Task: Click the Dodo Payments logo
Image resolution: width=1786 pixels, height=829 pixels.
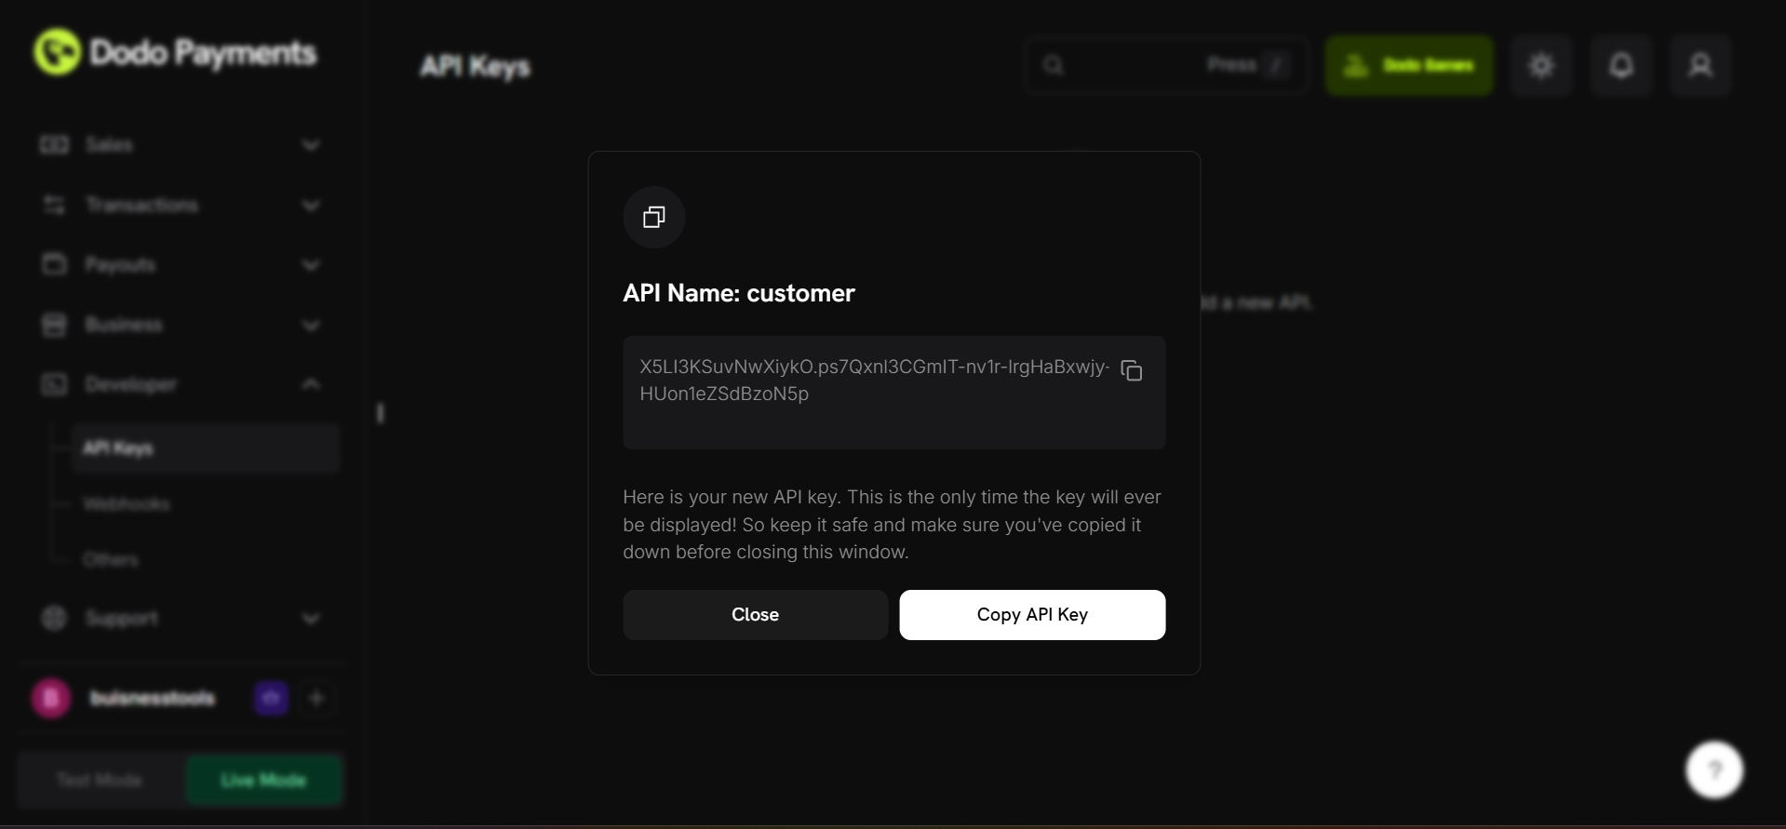Action: click(x=173, y=52)
